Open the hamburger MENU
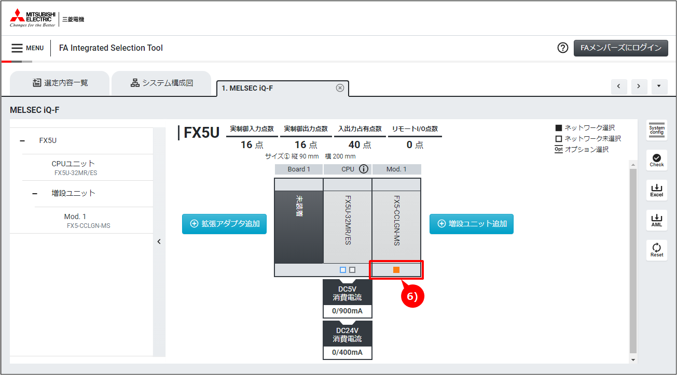 (27, 48)
